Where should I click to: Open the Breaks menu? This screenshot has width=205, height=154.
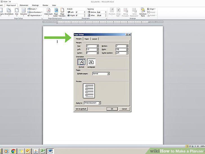[32, 9]
